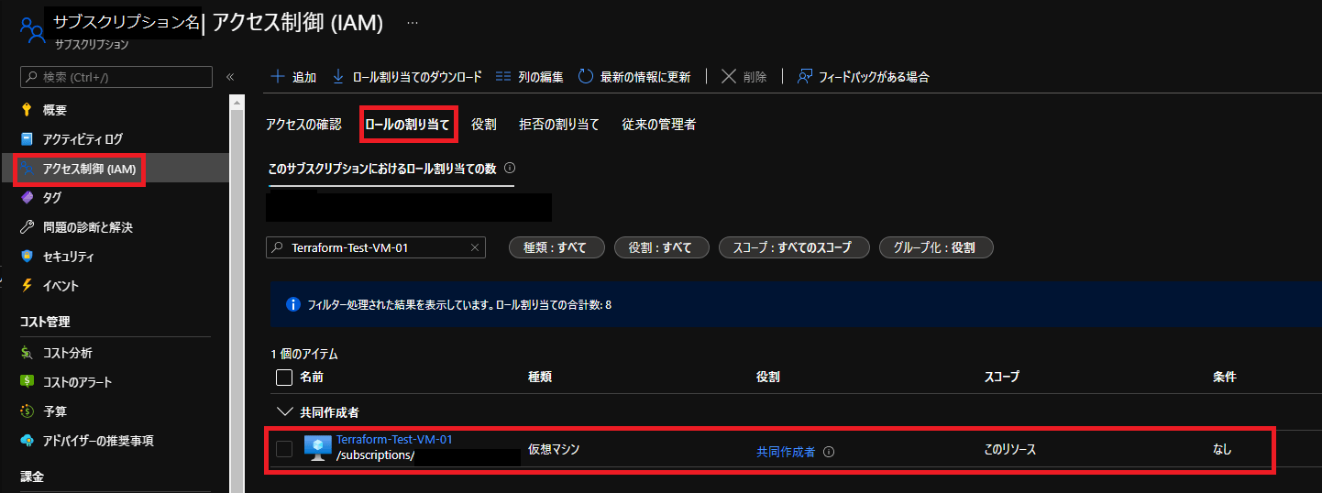Open the ellipsis menu beside アクセス制御 (IAM) title

pyautogui.click(x=413, y=21)
